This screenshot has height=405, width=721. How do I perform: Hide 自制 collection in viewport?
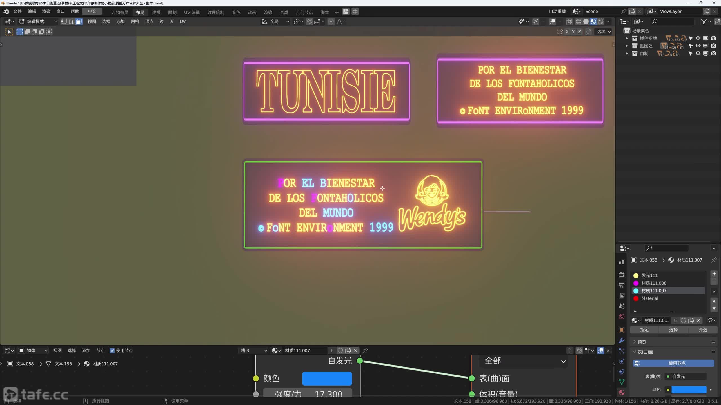(x=698, y=53)
